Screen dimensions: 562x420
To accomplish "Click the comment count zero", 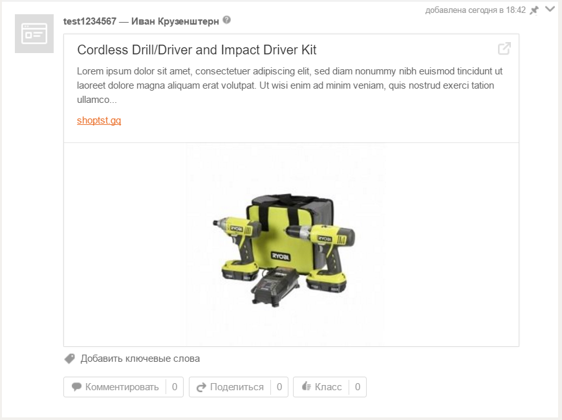I will (175, 387).
